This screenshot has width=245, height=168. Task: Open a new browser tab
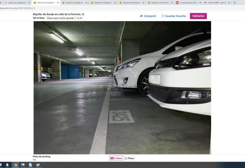coord(234,2)
